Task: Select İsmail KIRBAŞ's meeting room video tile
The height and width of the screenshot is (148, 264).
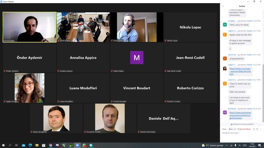Action: [x=83, y=27]
